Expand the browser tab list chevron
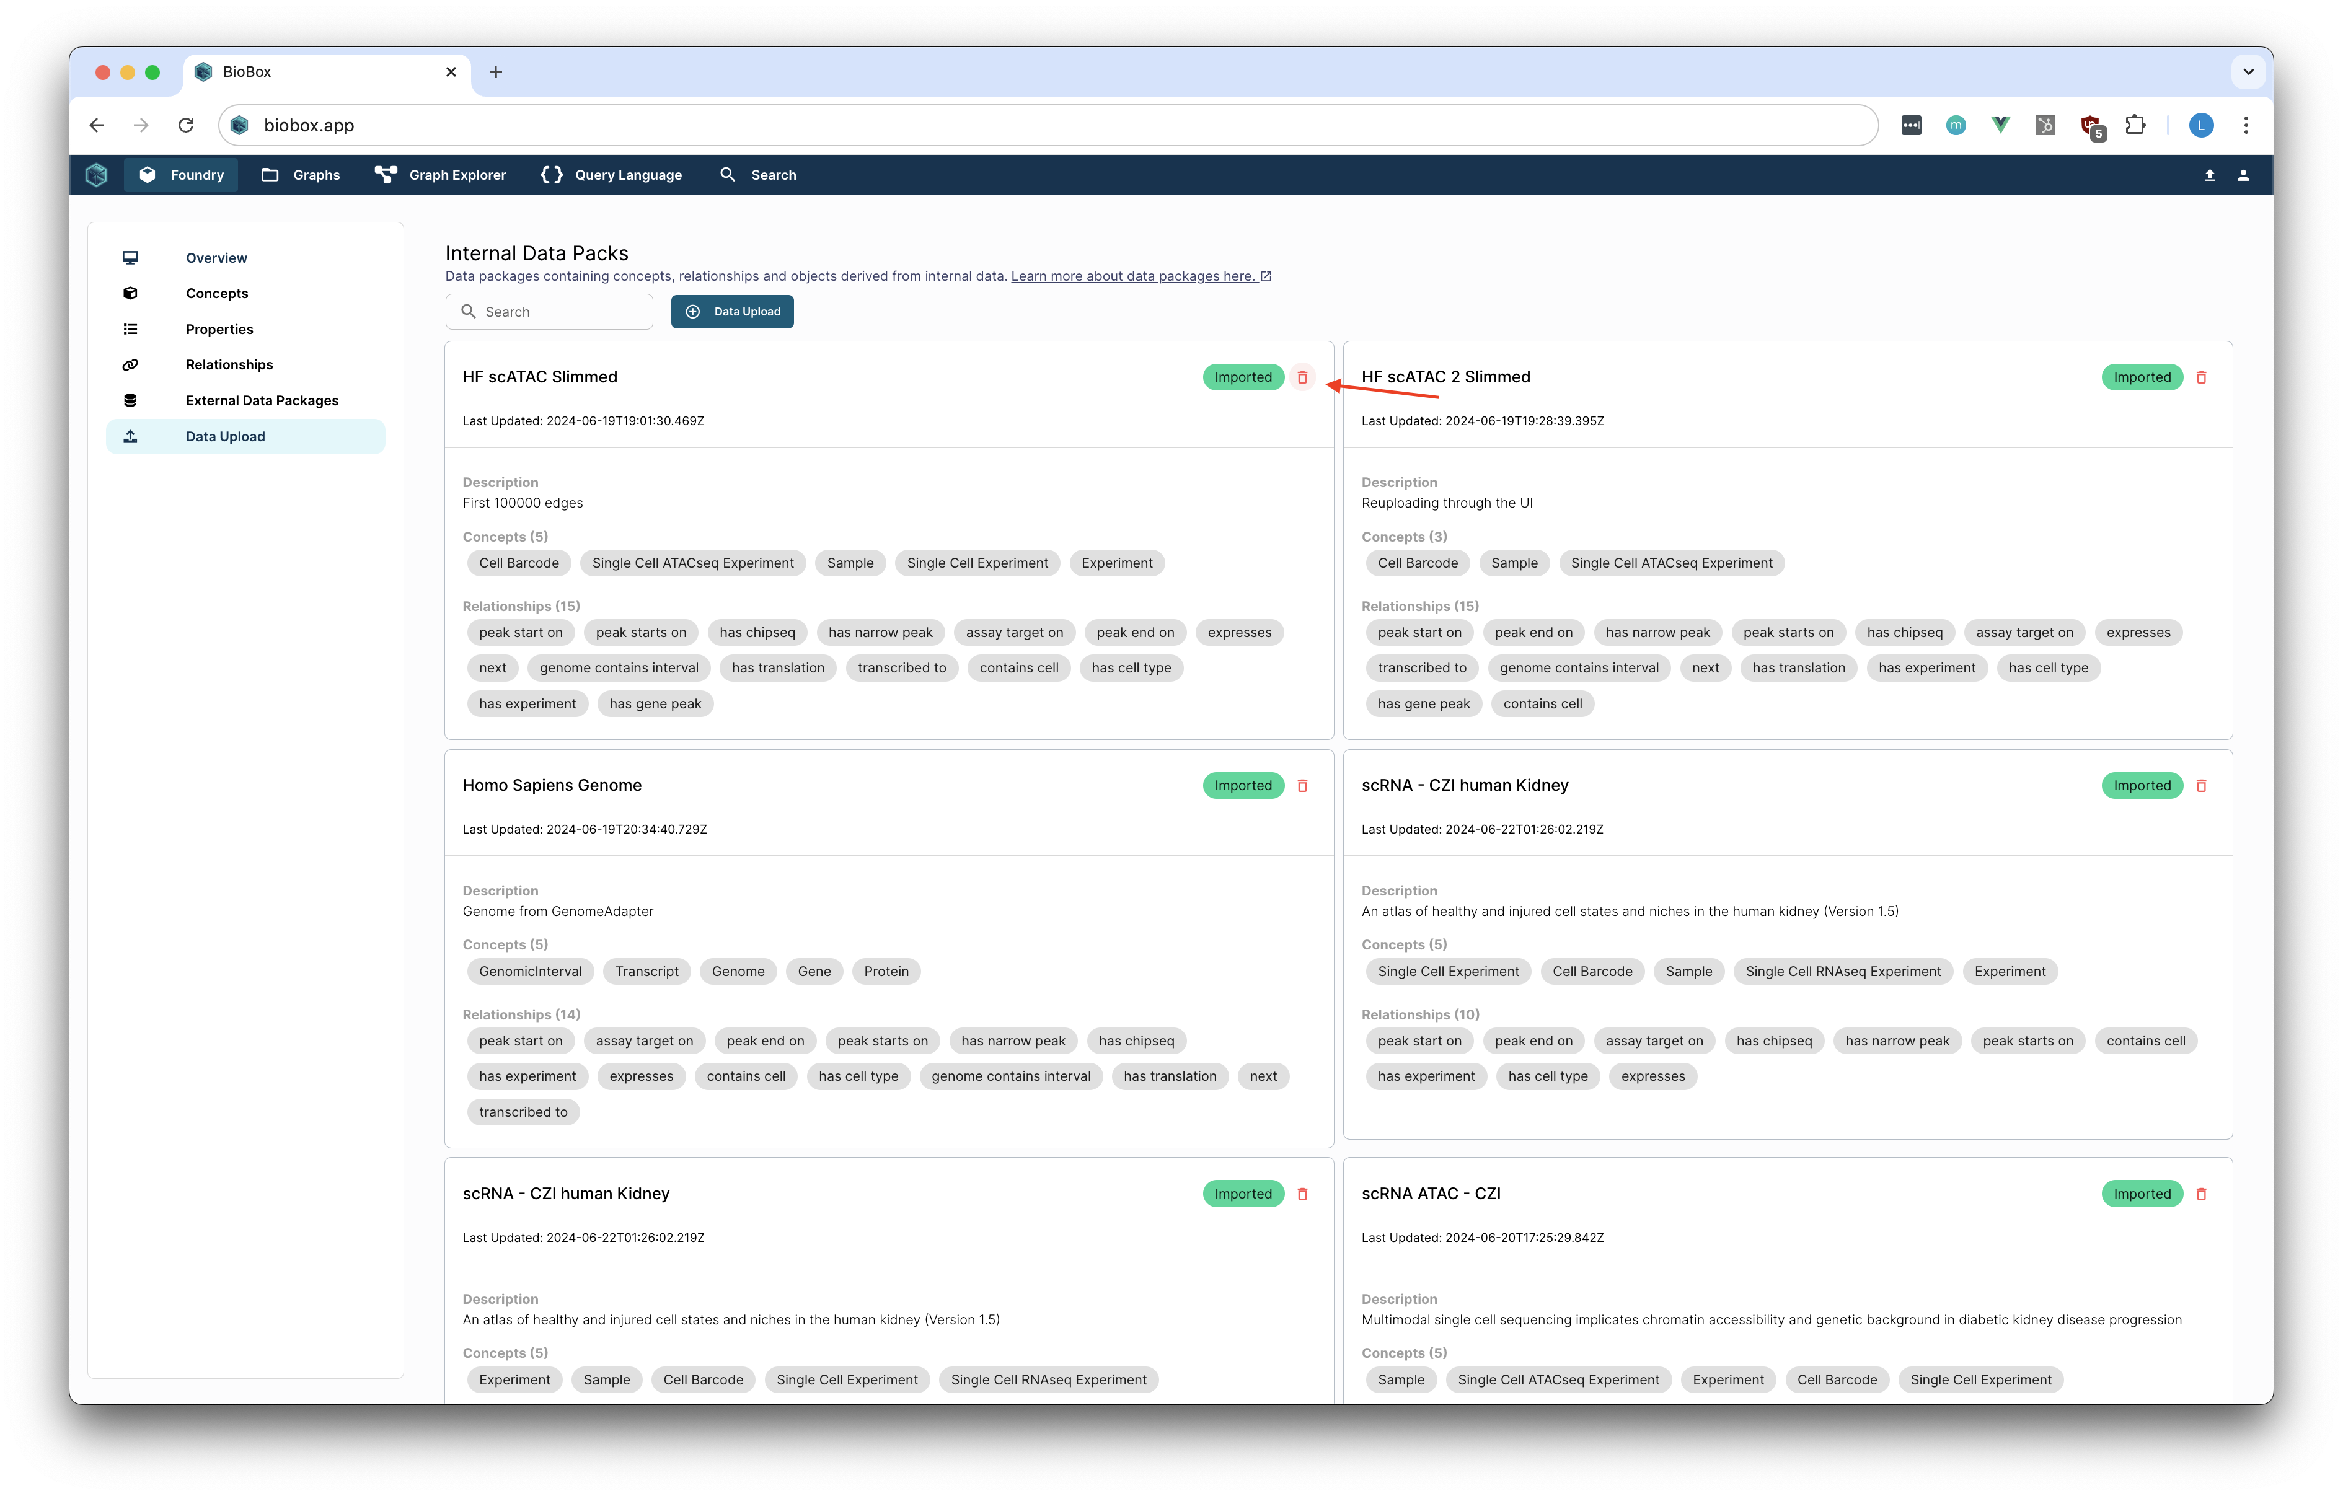Image resolution: width=2343 pixels, height=1496 pixels. (x=2248, y=72)
